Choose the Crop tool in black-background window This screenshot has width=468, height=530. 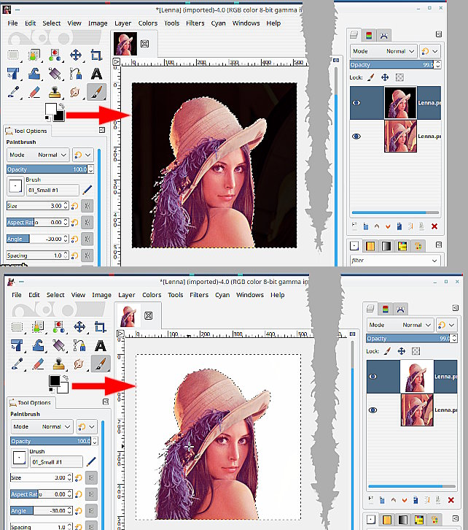click(x=96, y=55)
